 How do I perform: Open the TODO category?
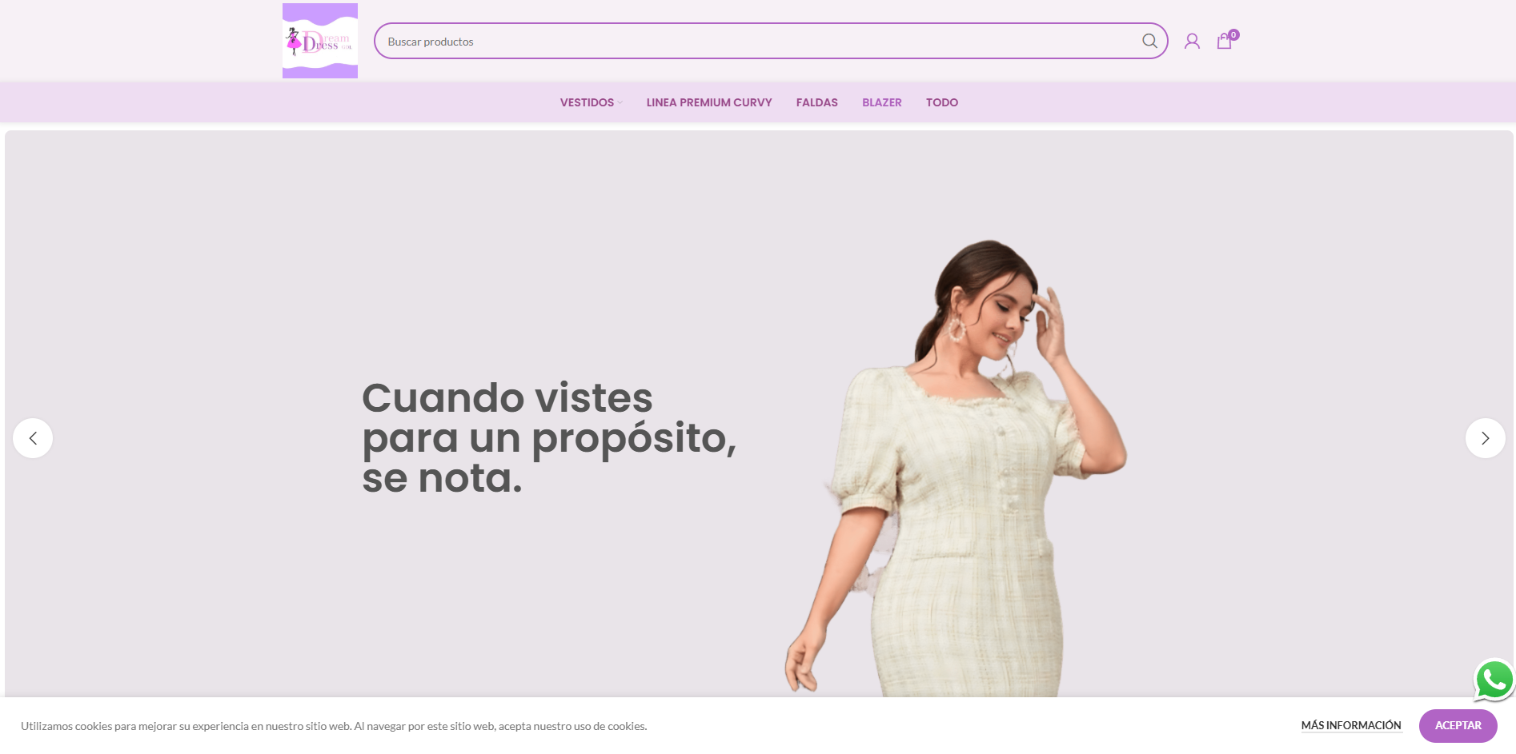[942, 102]
